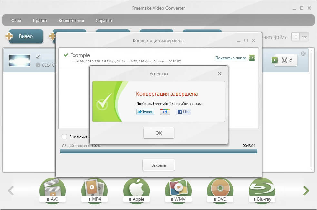Click the elapsed time 00:43:14
This screenshot has width=317, height=210.
[x=249, y=146]
